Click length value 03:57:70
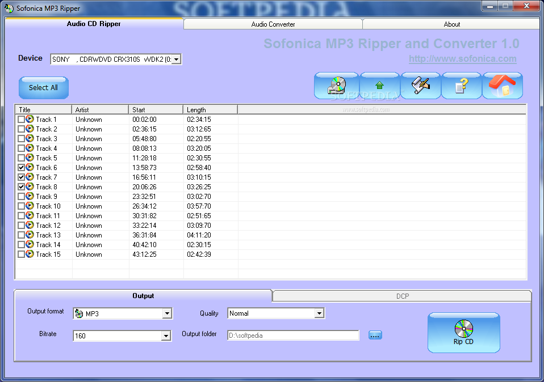Screen dimensions: 544x382 [199, 206]
